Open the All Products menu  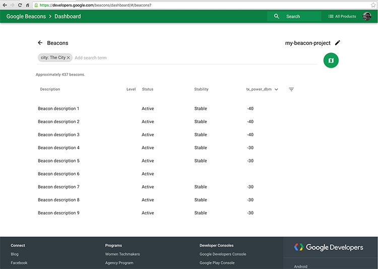pos(342,17)
